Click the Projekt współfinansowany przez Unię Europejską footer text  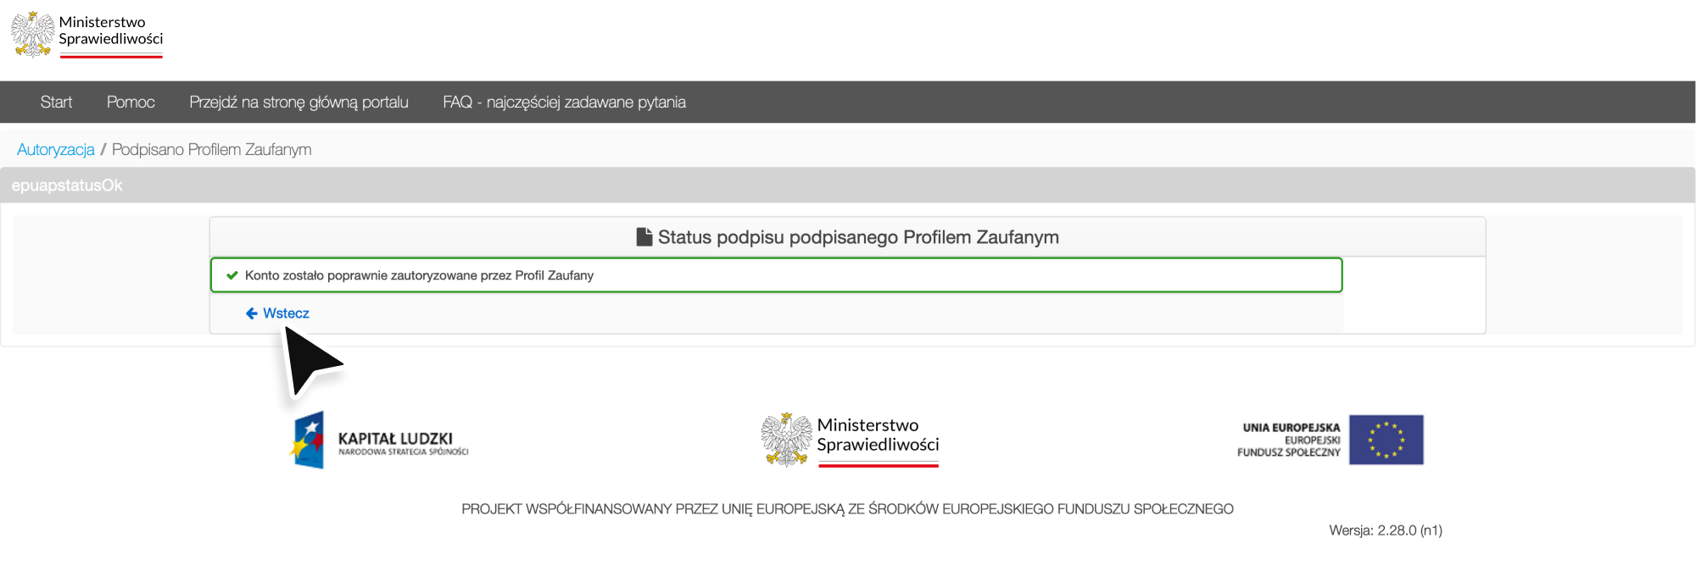point(847,509)
